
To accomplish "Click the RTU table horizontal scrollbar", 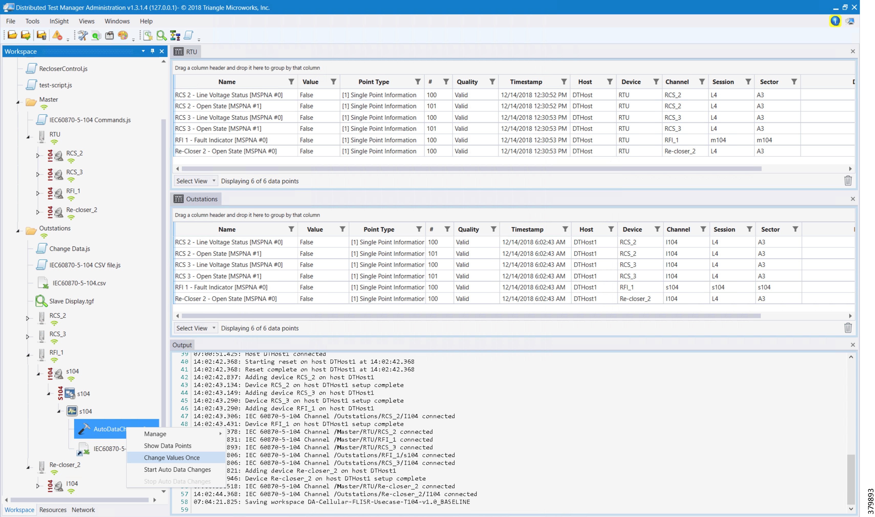I will point(471,169).
